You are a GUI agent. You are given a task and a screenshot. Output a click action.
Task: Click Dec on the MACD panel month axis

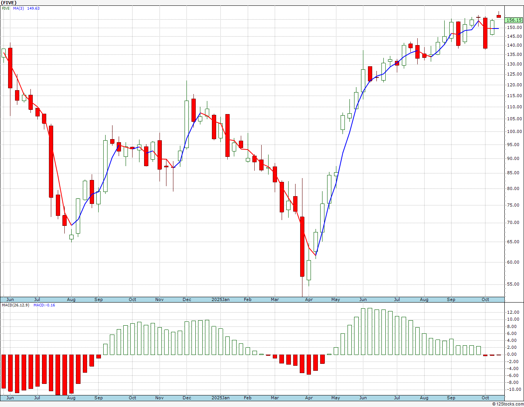[x=187, y=398]
